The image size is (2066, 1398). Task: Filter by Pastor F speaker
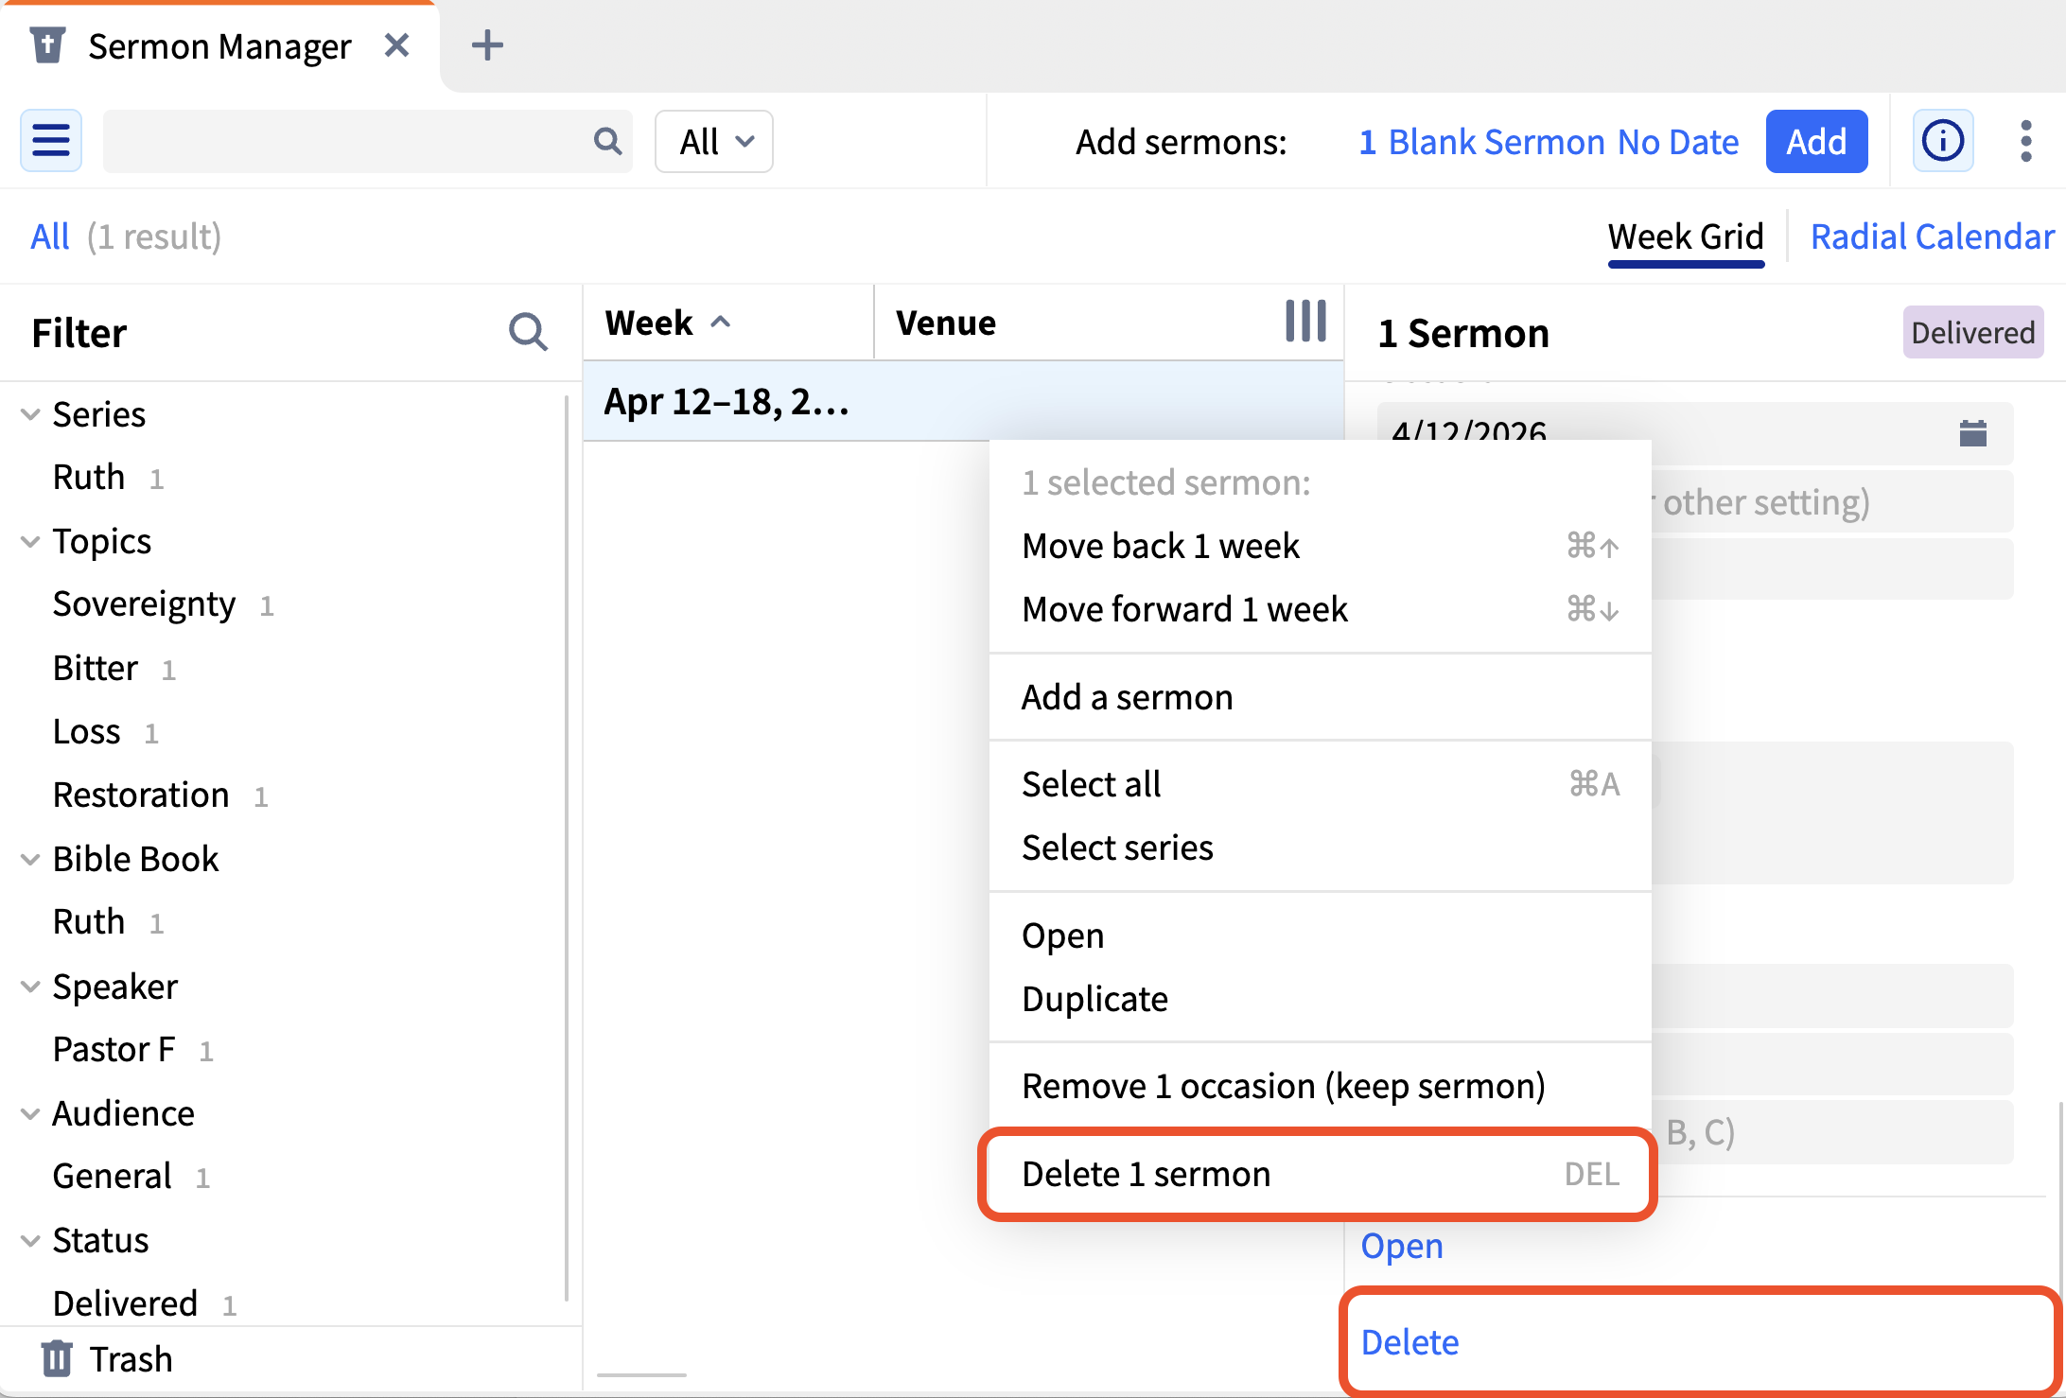[x=114, y=1049]
